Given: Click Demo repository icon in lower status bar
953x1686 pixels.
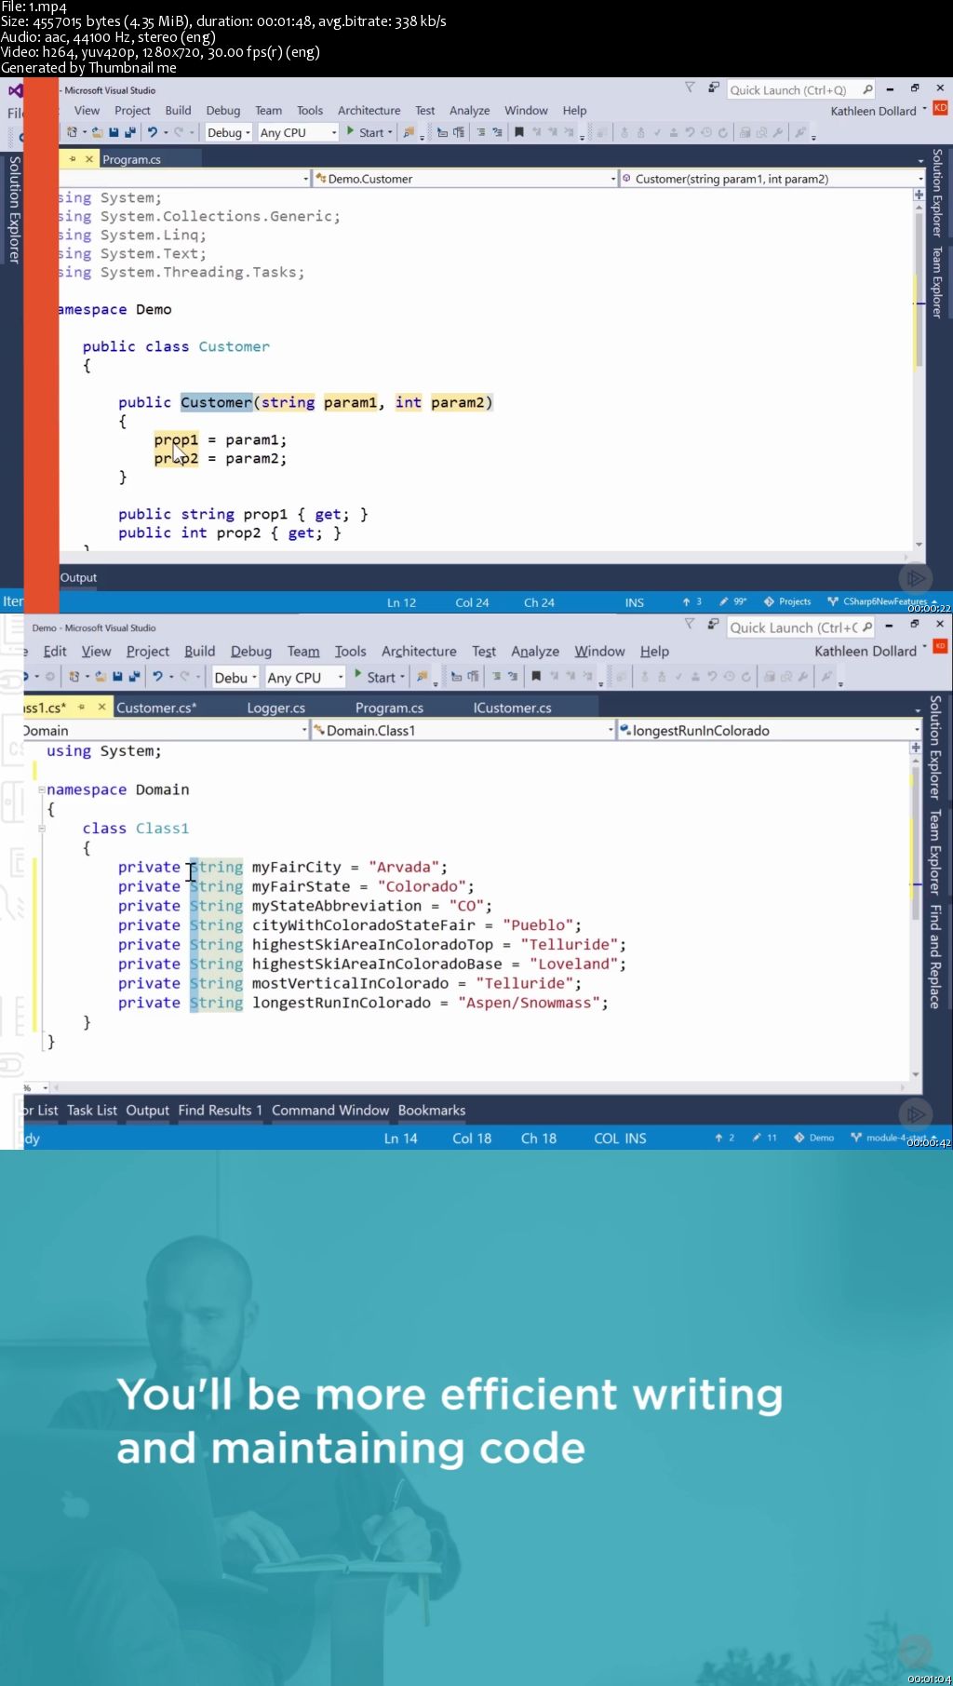Looking at the screenshot, I should point(799,1138).
